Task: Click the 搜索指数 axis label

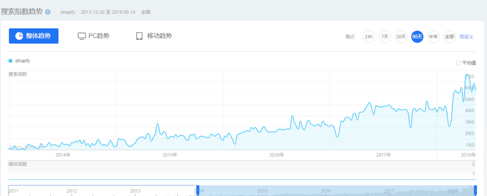Action: point(18,74)
